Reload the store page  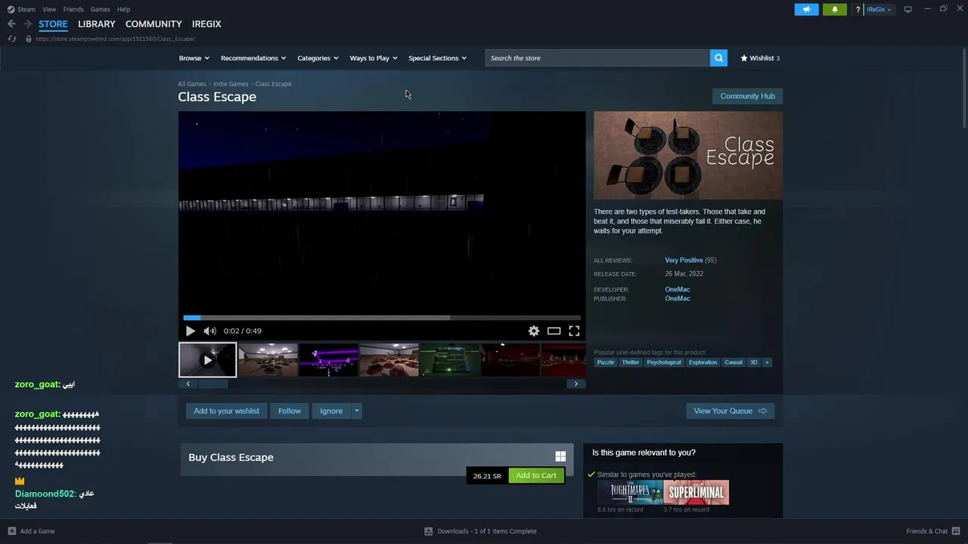coord(11,39)
